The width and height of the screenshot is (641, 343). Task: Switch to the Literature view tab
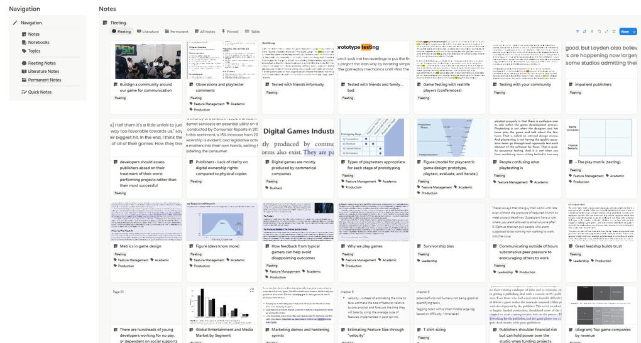pos(148,31)
